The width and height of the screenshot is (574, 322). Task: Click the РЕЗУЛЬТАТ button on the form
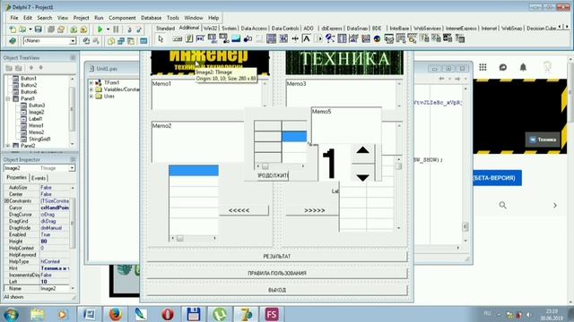pyautogui.click(x=277, y=257)
